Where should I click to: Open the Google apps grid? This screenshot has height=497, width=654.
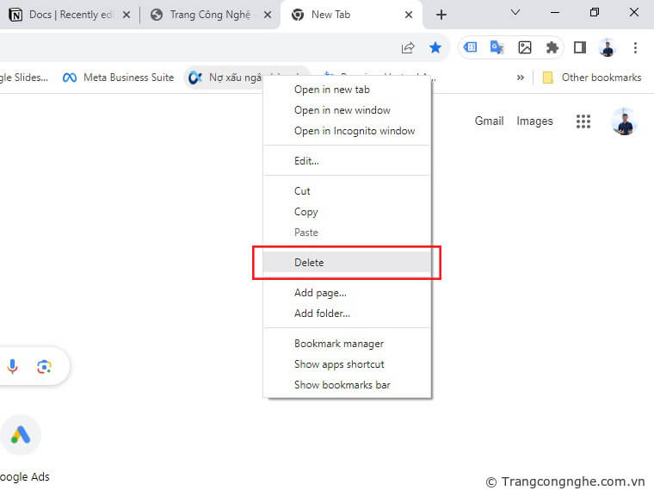pyautogui.click(x=583, y=121)
